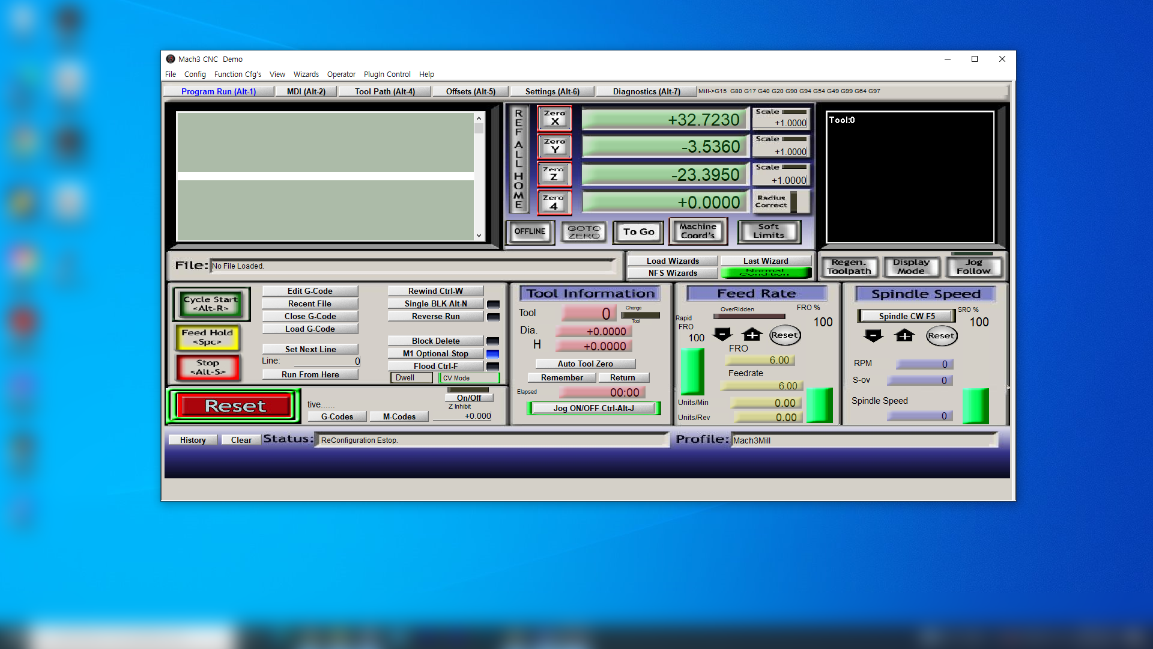The width and height of the screenshot is (1153, 649).
Task: Click the Zero Z axis button
Action: [554, 174]
